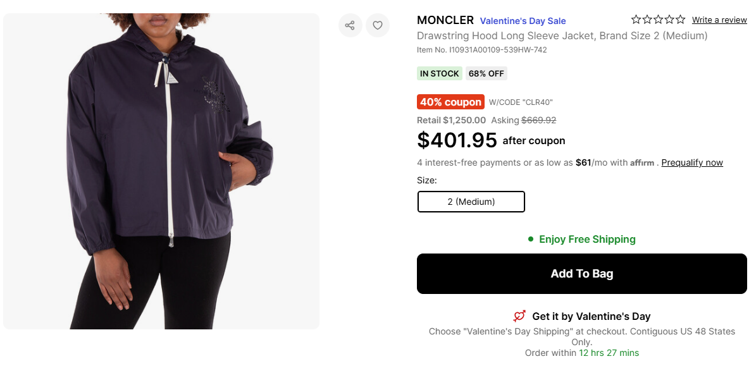Open the jacket product image

click(161, 171)
